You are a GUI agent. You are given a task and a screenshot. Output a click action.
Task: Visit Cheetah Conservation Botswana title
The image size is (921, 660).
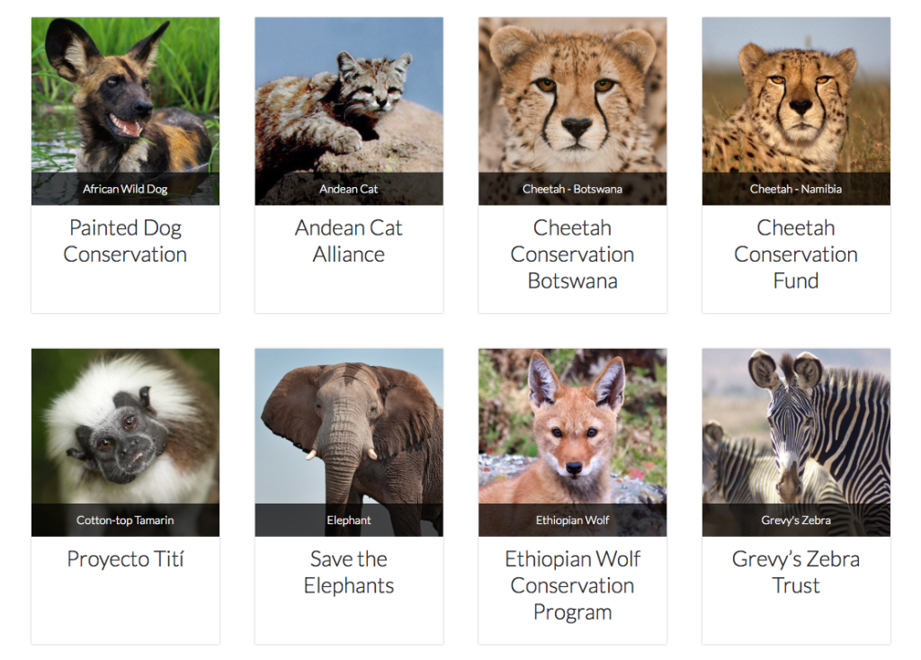572,254
